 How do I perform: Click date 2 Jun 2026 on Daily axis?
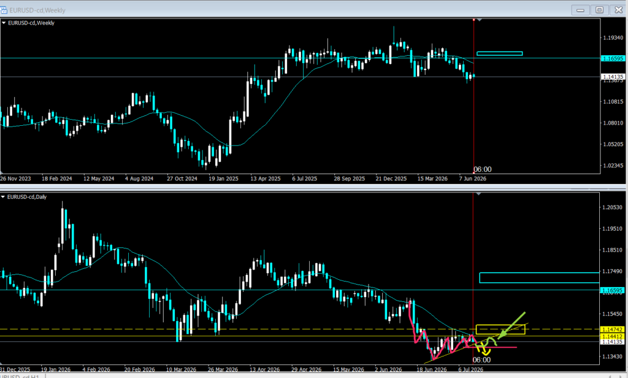(x=388, y=369)
